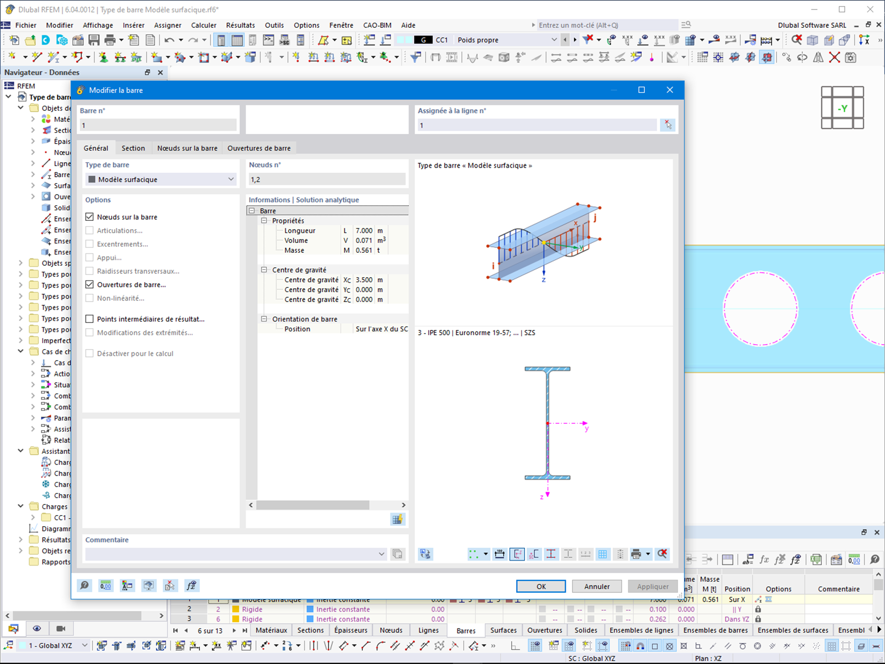Viewport: 885px width, 664px height.
Task: Collapse the Barre group in information tree
Action: (x=252, y=211)
